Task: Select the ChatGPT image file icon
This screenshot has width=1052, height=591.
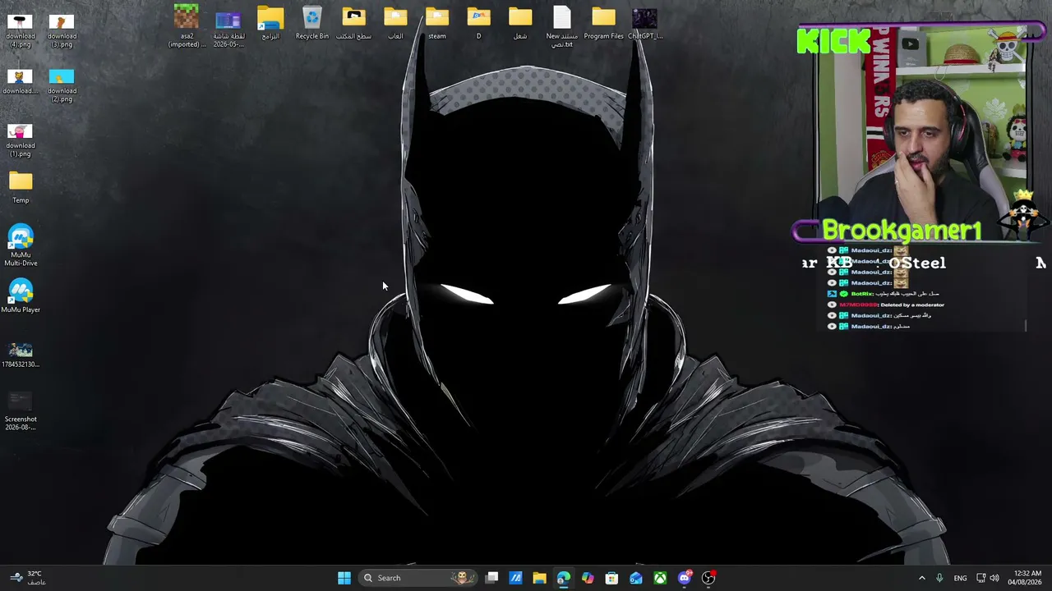Action: click(645, 23)
